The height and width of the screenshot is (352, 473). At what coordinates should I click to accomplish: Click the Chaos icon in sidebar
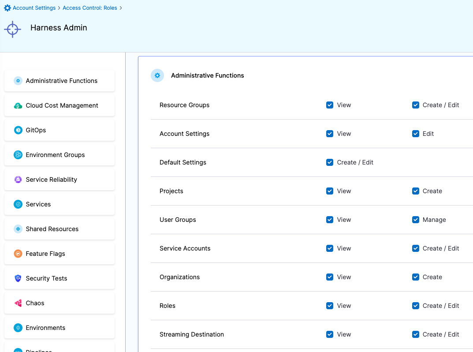click(18, 303)
